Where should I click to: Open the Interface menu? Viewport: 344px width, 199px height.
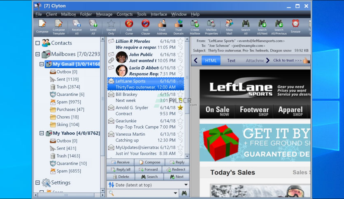pos(159,14)
